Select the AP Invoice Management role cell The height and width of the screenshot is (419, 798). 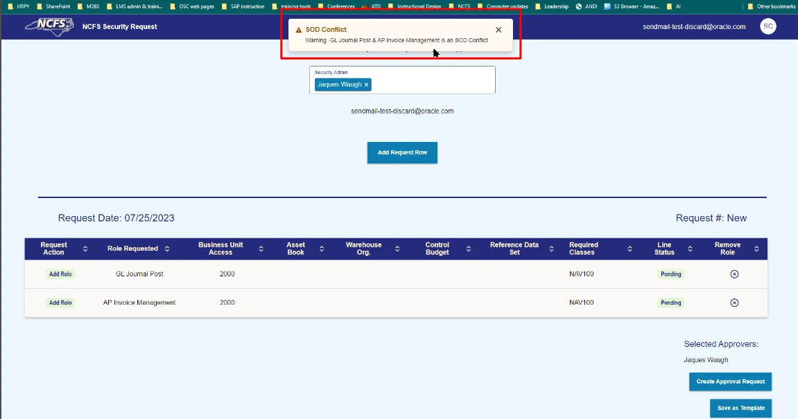coord(139,303)
